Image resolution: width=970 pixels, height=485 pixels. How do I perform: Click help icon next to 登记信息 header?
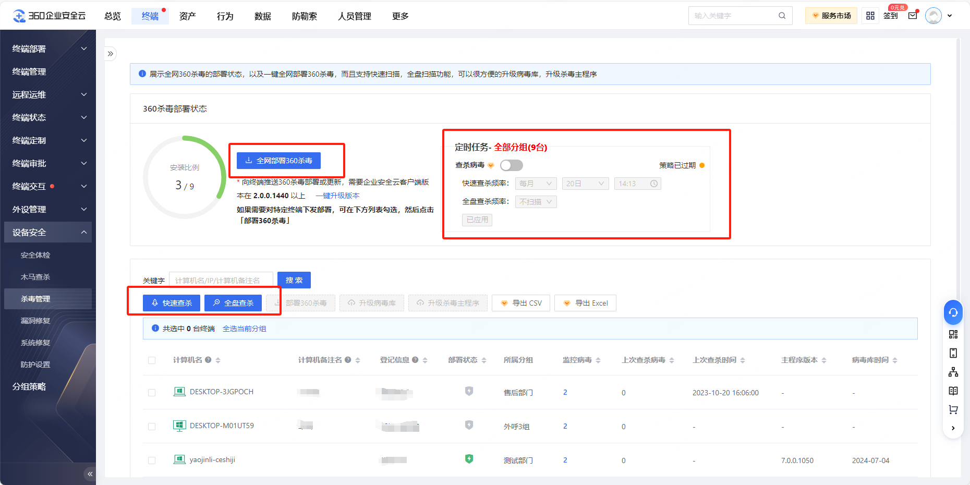415,360
